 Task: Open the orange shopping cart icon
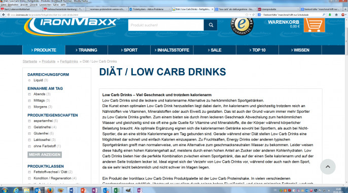point(315,25)
